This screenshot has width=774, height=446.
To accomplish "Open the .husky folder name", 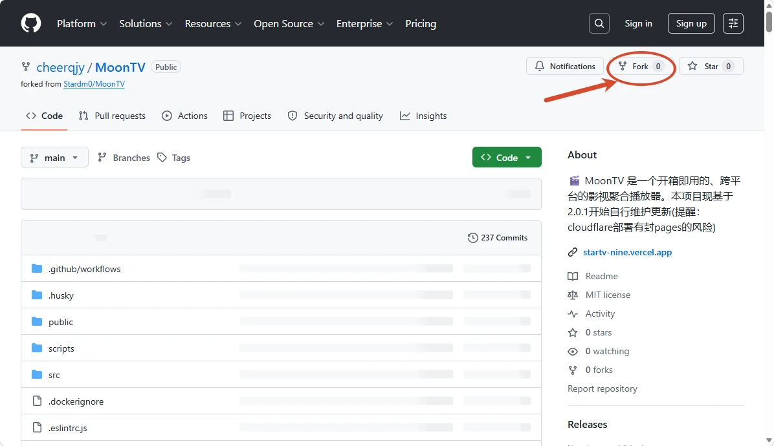I will [61, 295].
